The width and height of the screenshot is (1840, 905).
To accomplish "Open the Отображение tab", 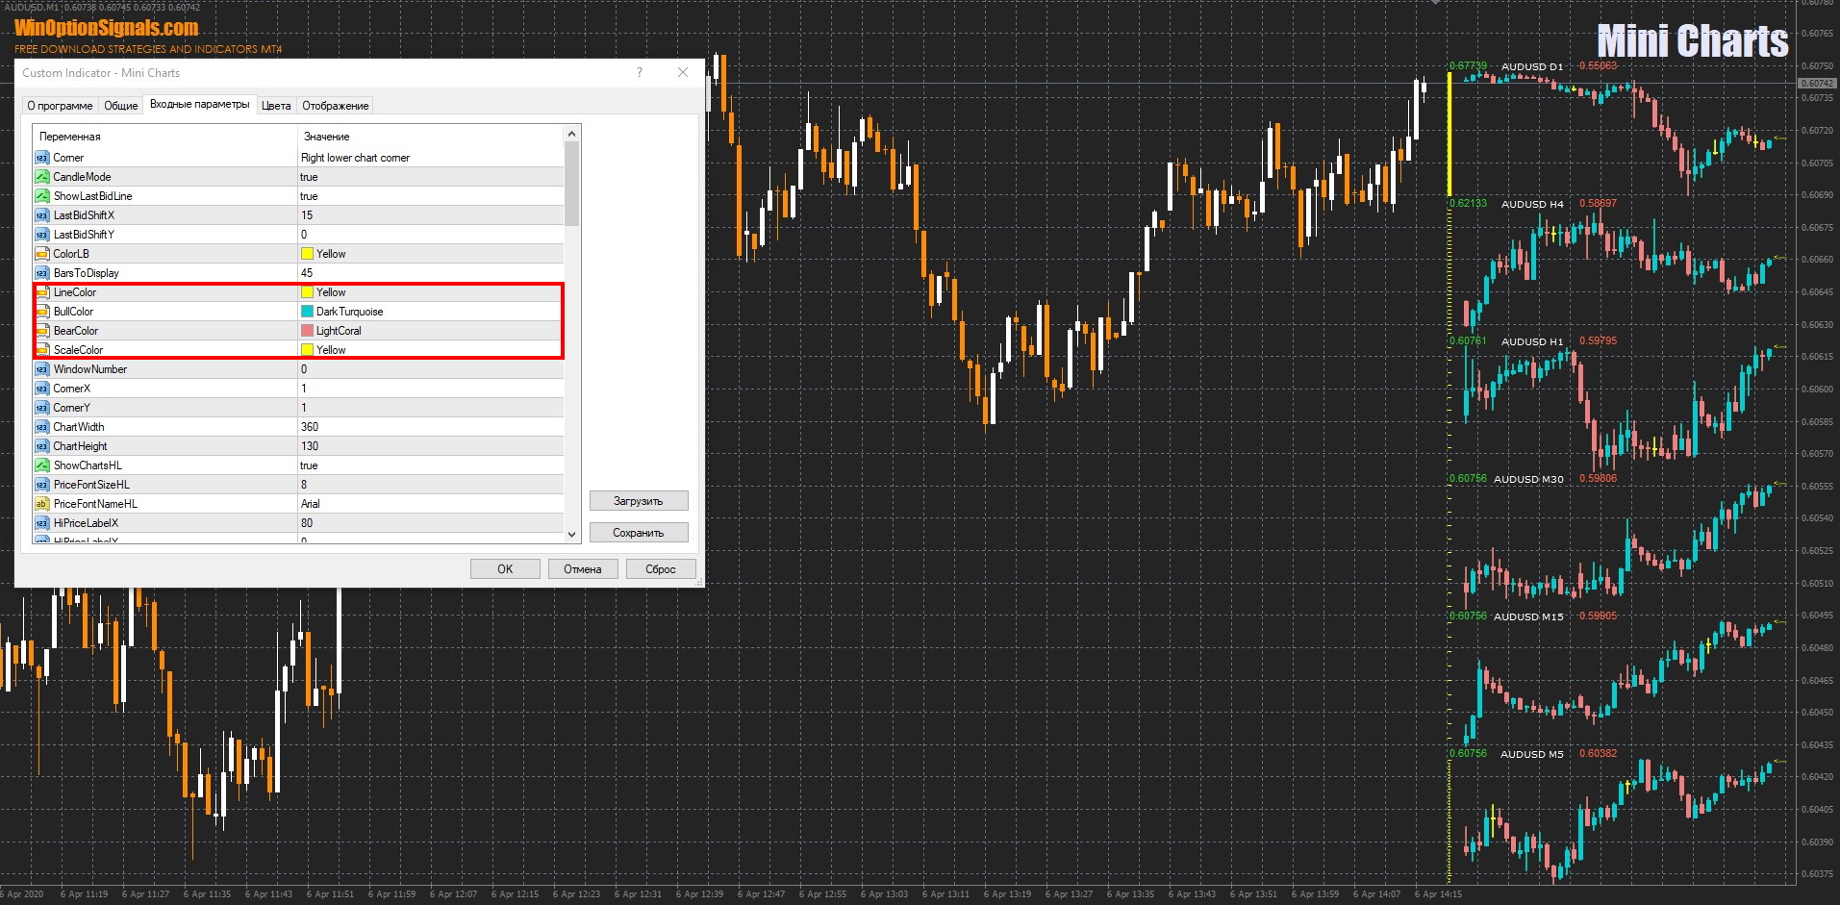I will [x=335, y=106].
